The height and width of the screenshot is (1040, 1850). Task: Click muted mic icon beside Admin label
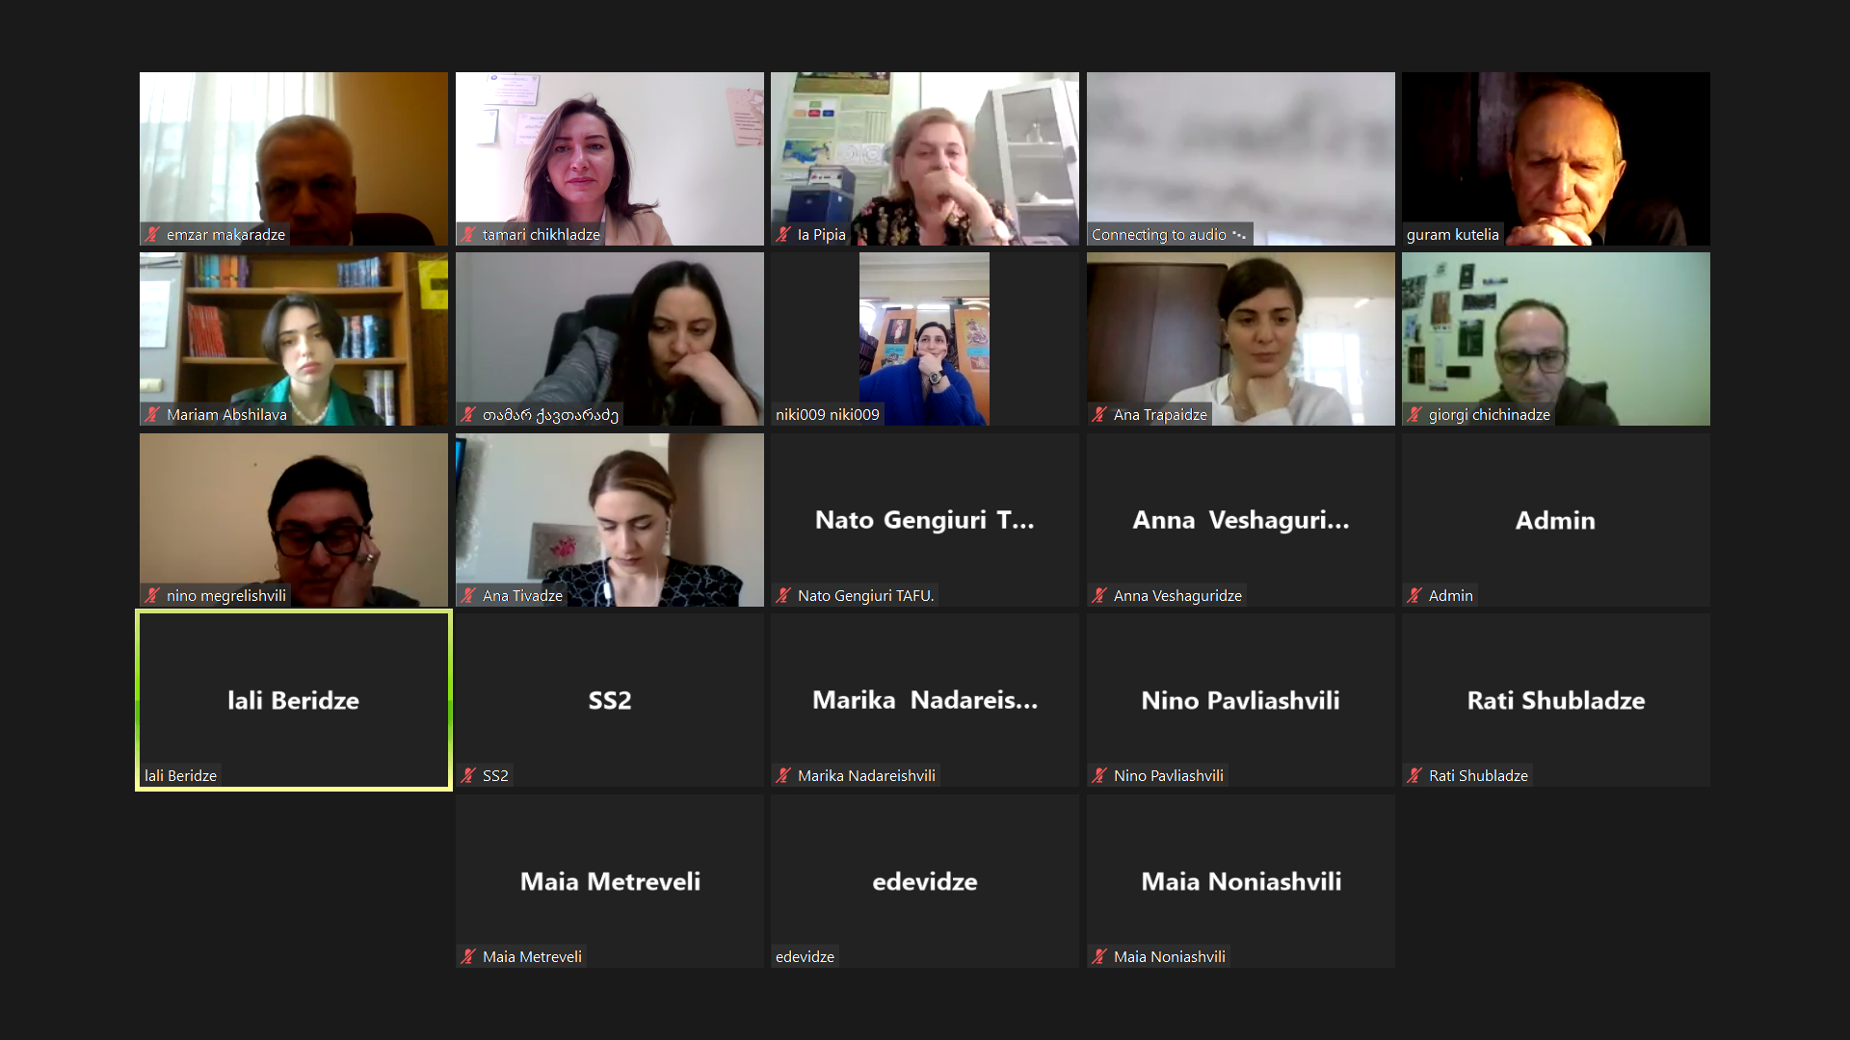pos(1414,595)
